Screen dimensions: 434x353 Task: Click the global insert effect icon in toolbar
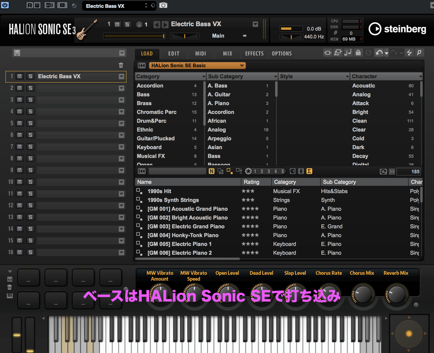(x=327, y=53)
